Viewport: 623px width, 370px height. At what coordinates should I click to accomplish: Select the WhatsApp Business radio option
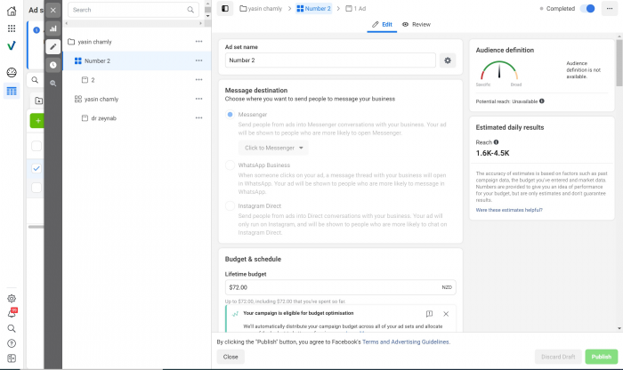tap(231, 165)
